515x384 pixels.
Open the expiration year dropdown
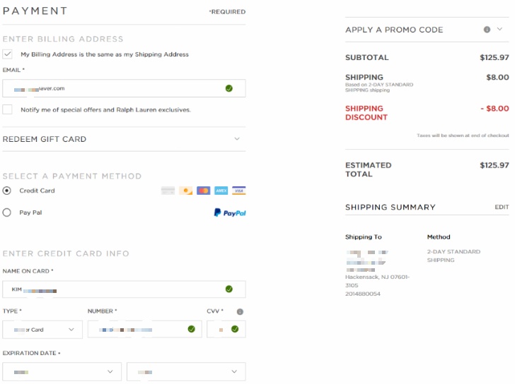[x=186, y=371]
